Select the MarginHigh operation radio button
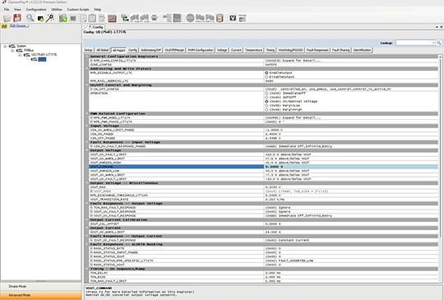The height and width of the screenshot is (300, 444). point(266,109)
